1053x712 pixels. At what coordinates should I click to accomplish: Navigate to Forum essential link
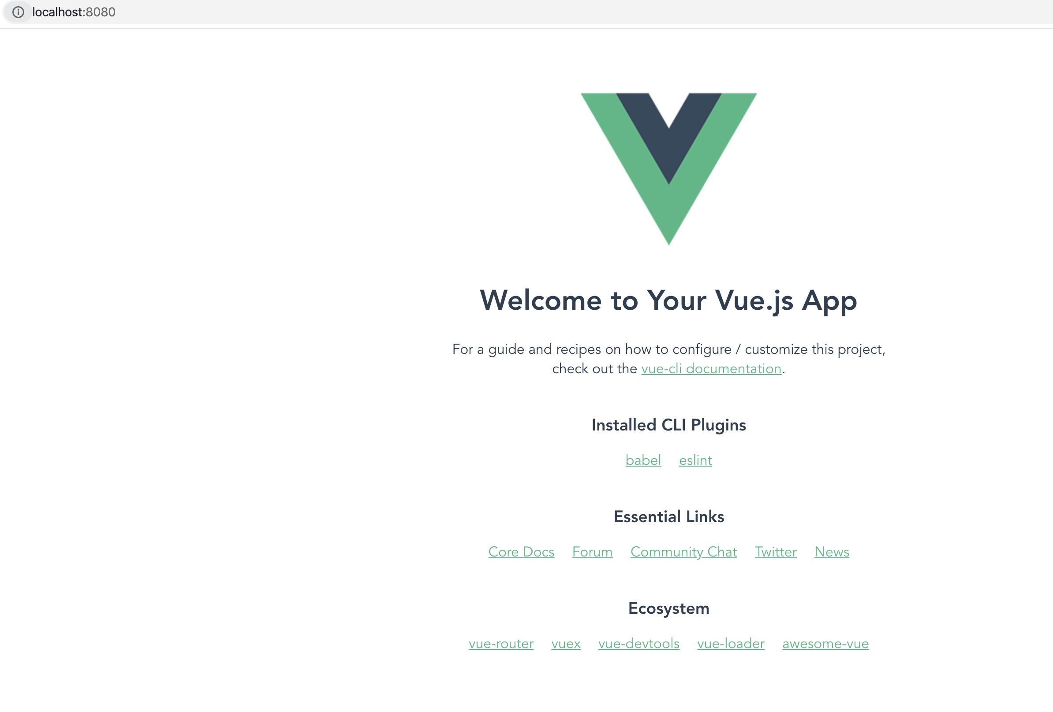(x=593, y=552)
